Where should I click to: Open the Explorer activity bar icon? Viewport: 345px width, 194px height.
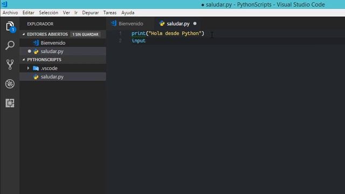10,27
